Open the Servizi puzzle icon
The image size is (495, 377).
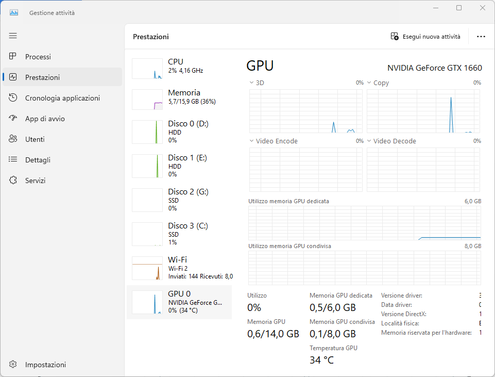[x=13, y=181]
